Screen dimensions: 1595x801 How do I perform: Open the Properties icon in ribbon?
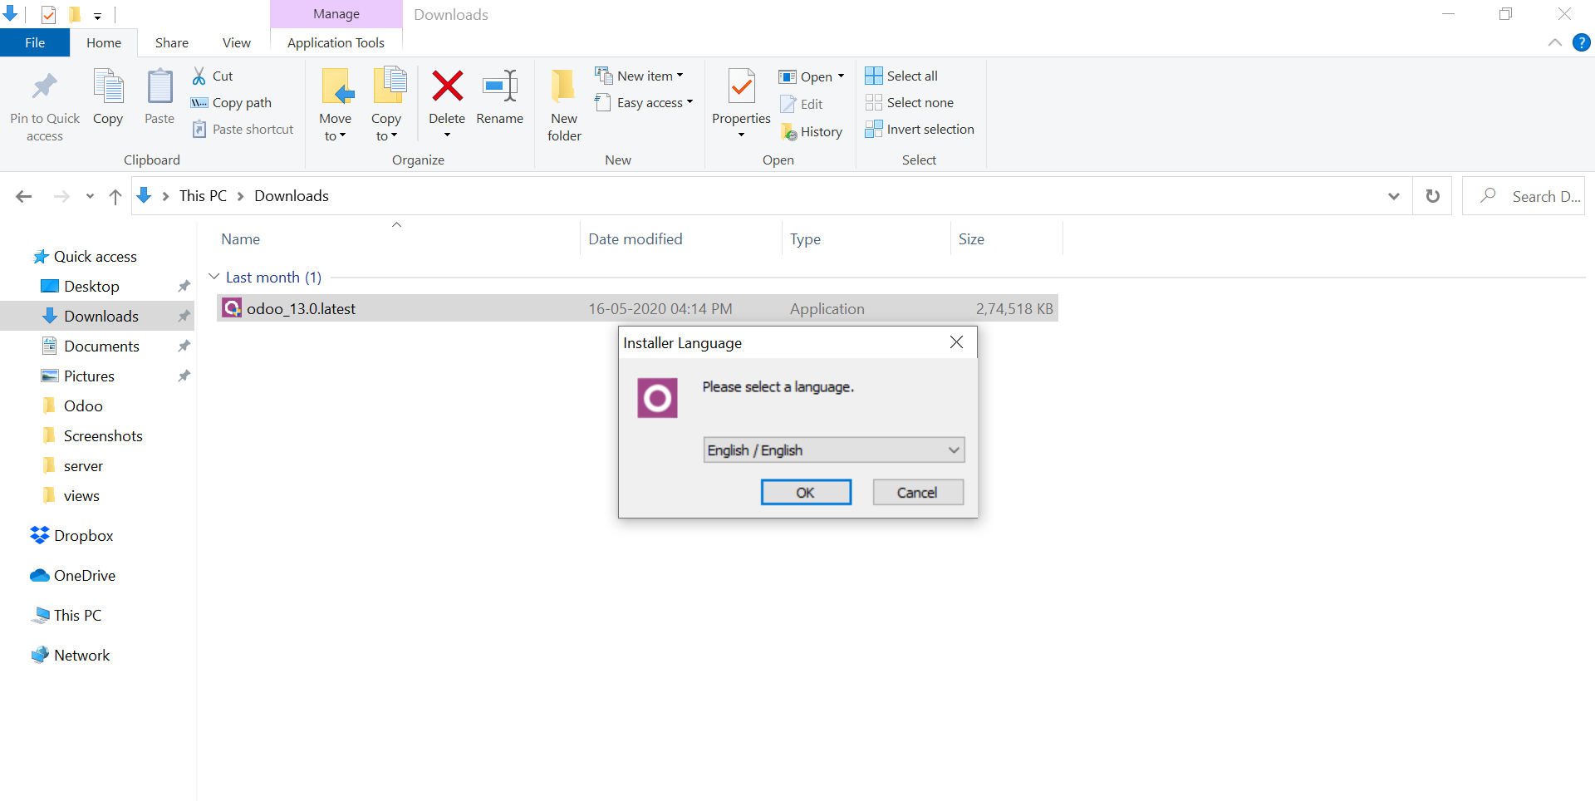click(x=741, y=86)
